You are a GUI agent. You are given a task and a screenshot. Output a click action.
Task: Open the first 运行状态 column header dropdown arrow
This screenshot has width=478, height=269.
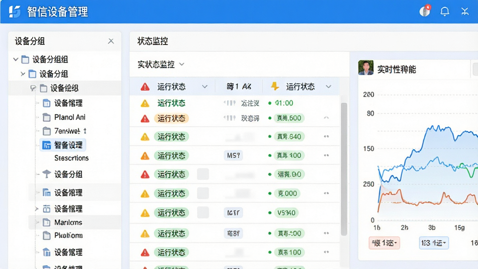(204, 87)
